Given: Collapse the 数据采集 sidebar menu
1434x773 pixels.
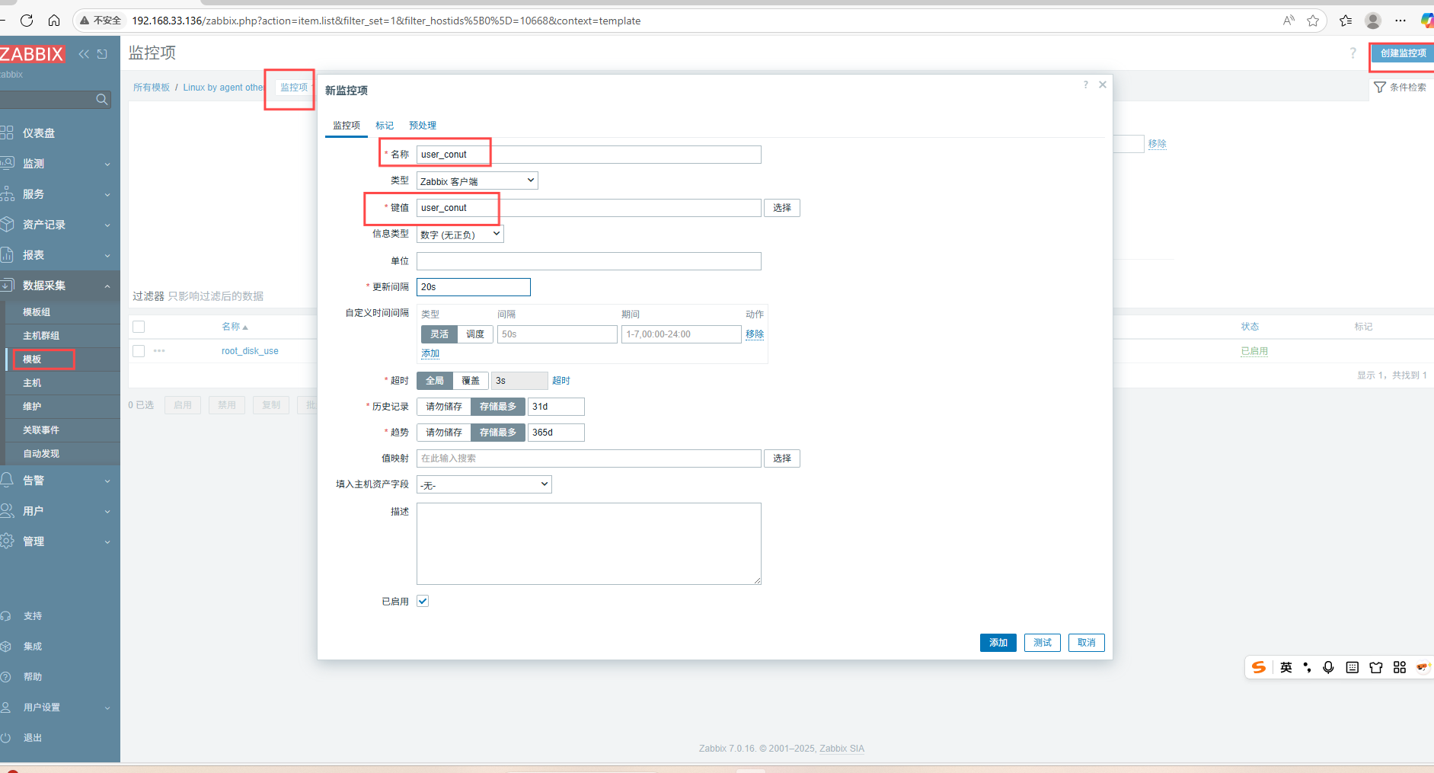Looking at the screenshot, I should pyautogui.click(x=60, y=286).
